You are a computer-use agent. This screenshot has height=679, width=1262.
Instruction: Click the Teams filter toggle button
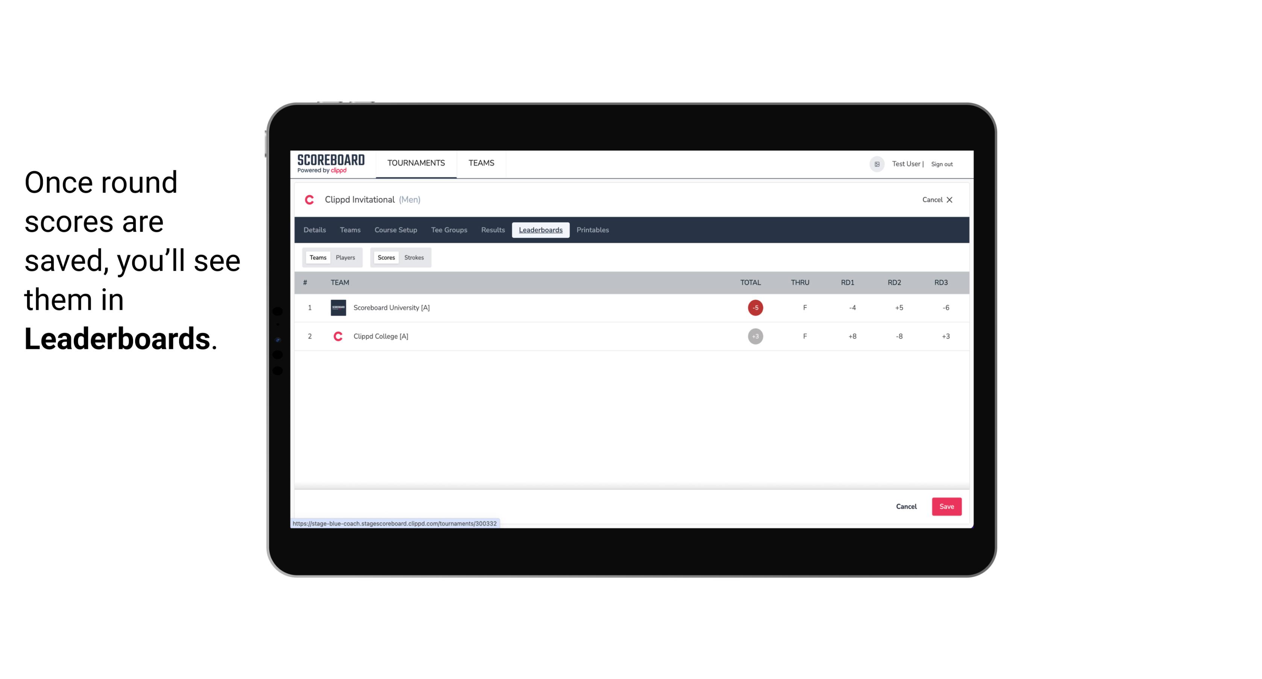click(317, 258)
